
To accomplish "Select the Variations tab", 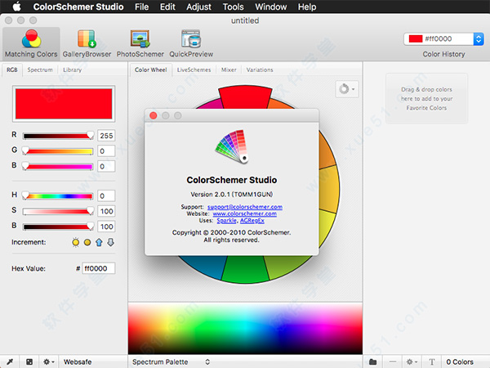I will click(x=260, y=70).
